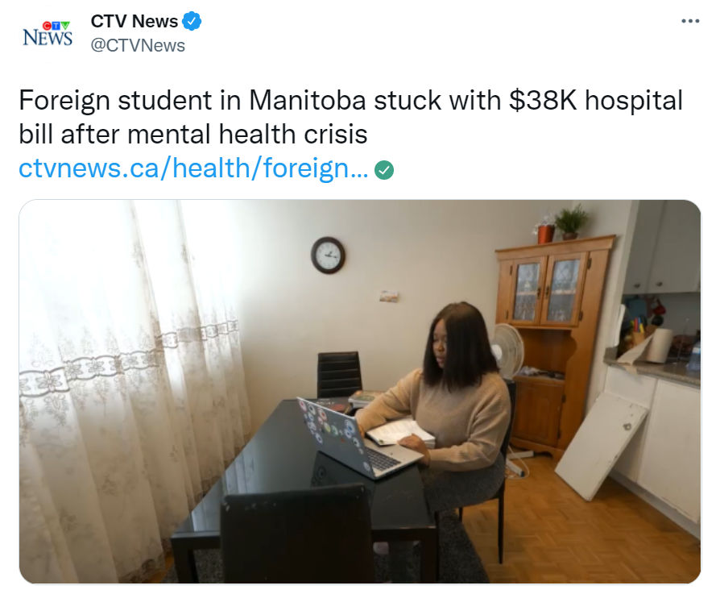Click the tweet headline about $38K hospital bill
The image size is (720, 590).
click(351, 117)
